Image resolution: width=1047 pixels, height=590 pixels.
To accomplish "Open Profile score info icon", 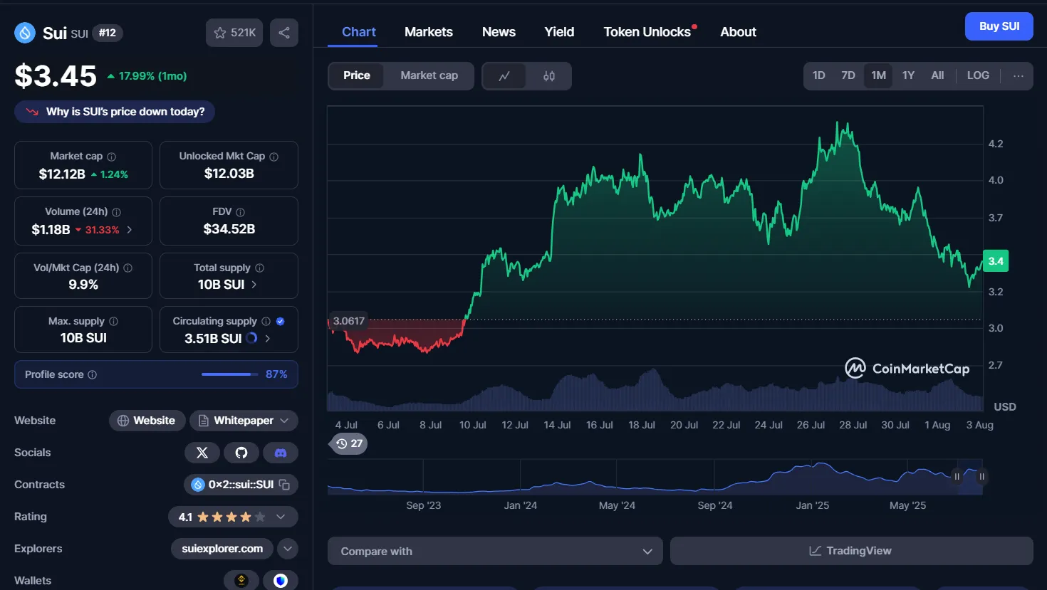I will click(x=92, y=375).
